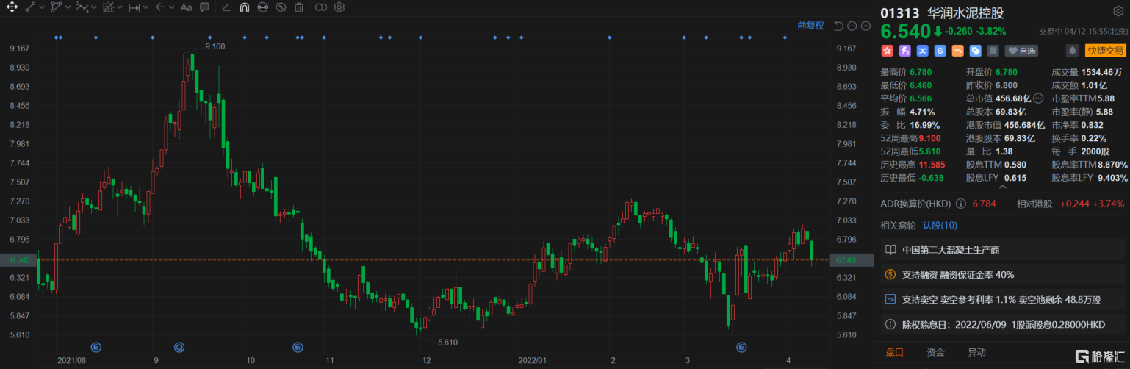Select the eraser drawing tool

226,7
